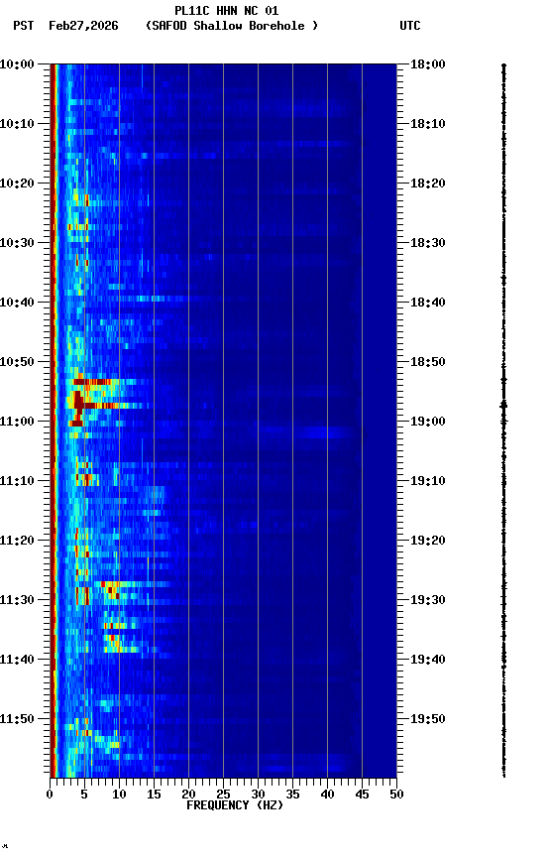Click the 20 Hz frequency tick label
Viewport: 547px width, 857px height.
(x=188, y=795)
